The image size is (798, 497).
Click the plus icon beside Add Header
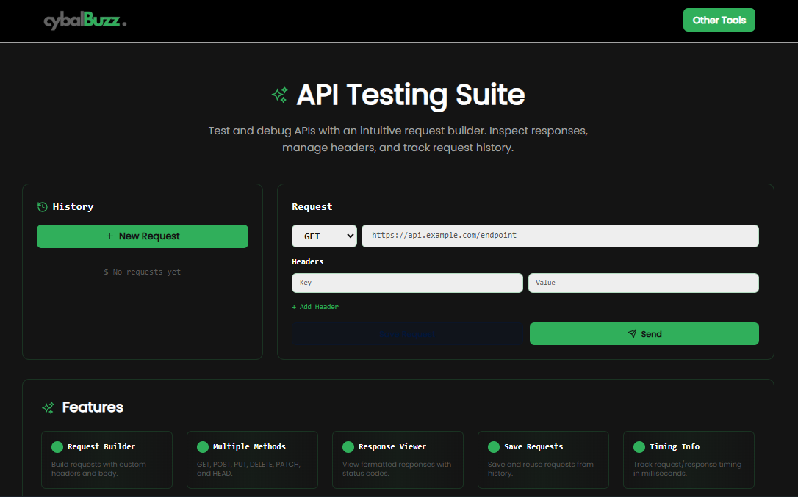tap(294, 306)
